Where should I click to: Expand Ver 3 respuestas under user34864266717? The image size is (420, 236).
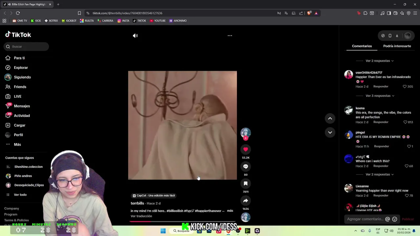pyautogui.click(x=380, y=96)
